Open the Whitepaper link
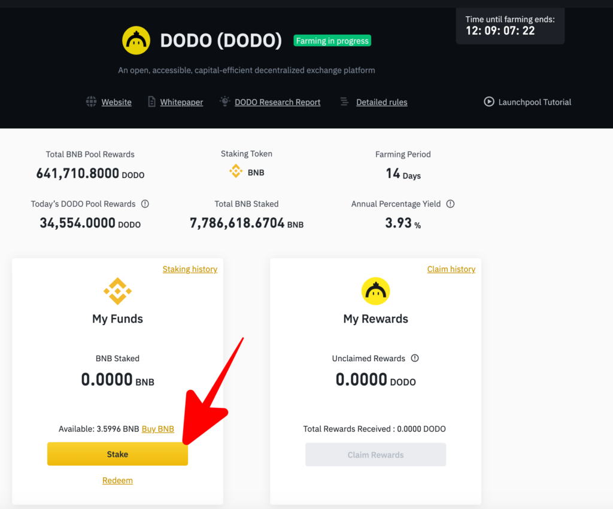Viewport: 613px width, 509px height. [x=181, y=102]
